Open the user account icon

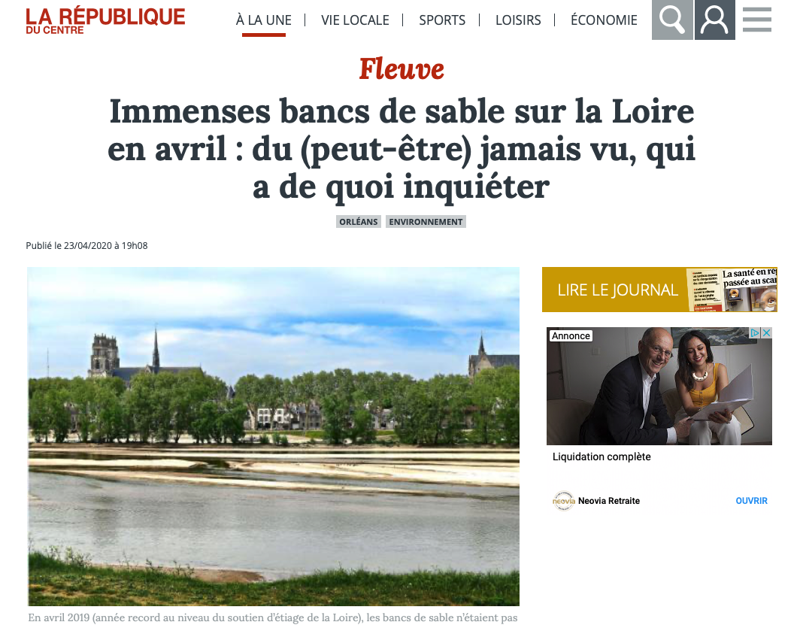[x=714, y=20]
